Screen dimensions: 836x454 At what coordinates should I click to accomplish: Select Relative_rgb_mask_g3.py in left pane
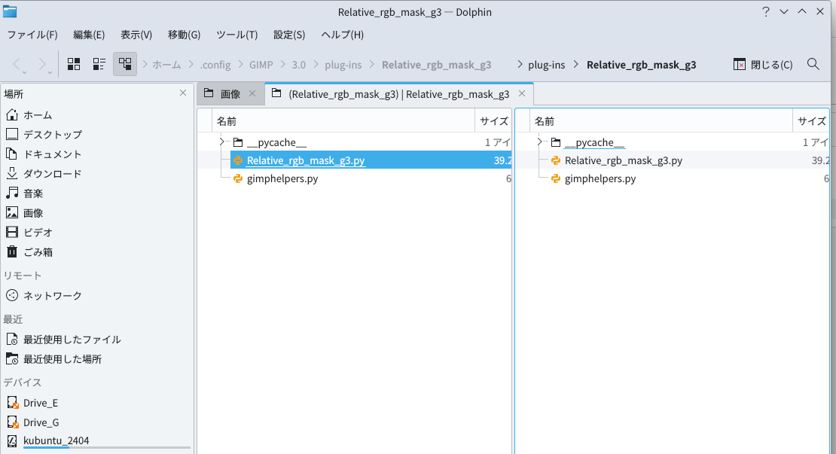tap(306, 160)
